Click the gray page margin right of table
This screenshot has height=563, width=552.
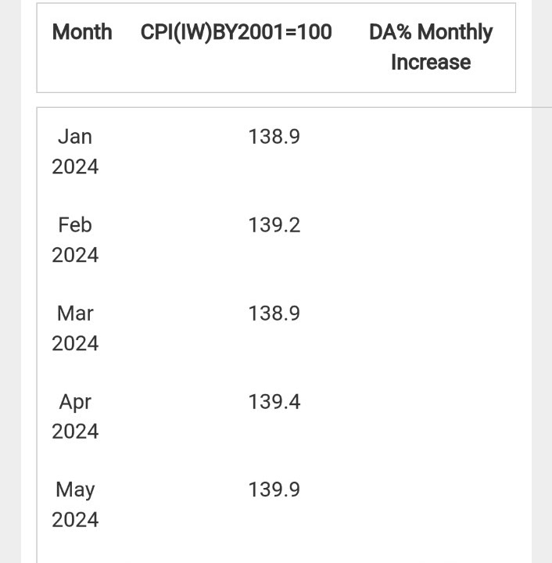tap(542, 313)
